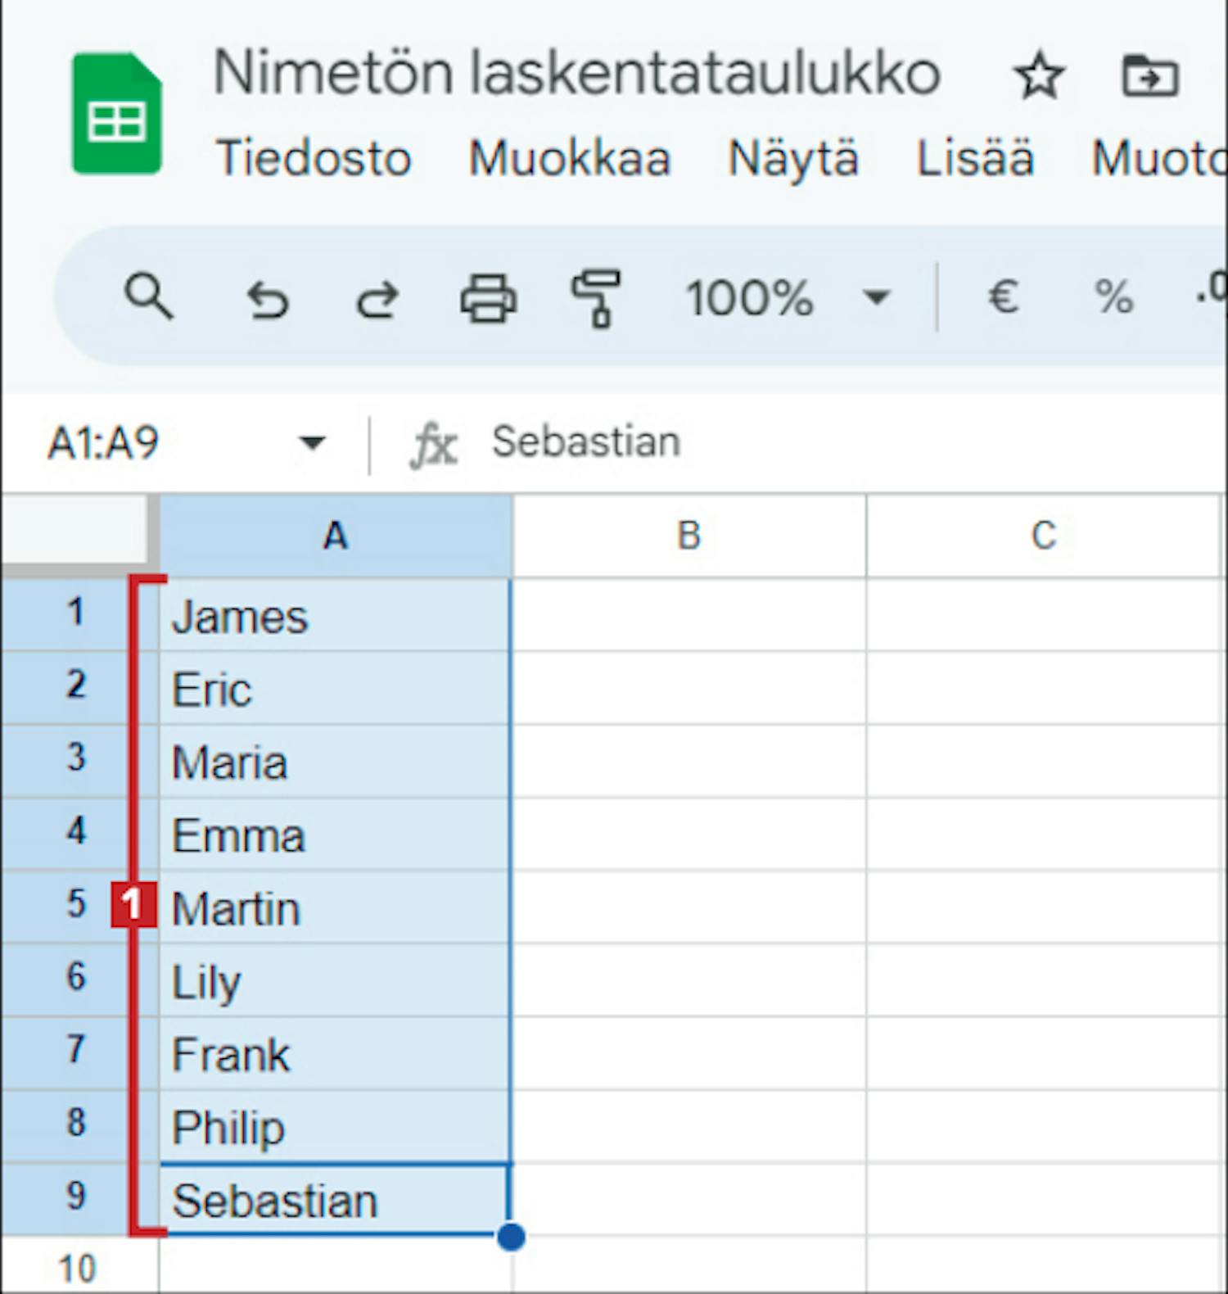Format as currency with euro icon
The height and width of the screenshot is (1294, 1228).
pyautogui.click(x=1003, y=296)
